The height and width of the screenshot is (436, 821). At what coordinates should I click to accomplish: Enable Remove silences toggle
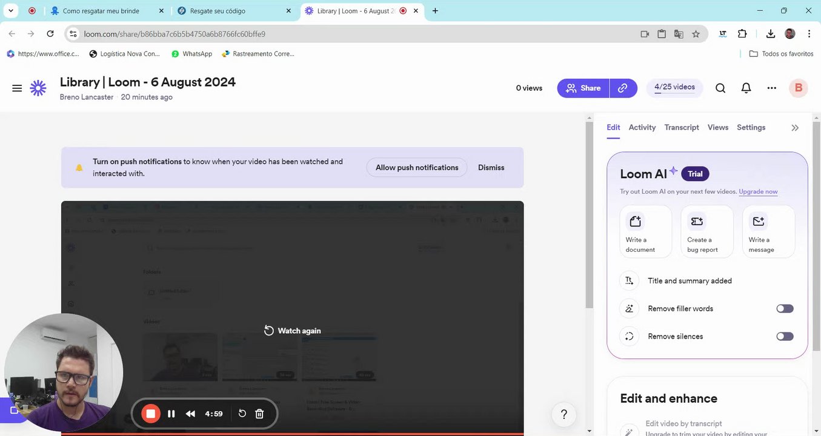[785, 336]
